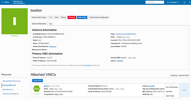
Task: Click the Public IP Address 129.213.62.228 value
Action: (x=51, y=61)
